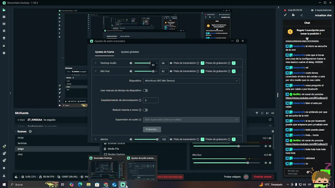Open the user account icon in sidebar
This screenshot has width=335, height=188.
click(4, 176)
